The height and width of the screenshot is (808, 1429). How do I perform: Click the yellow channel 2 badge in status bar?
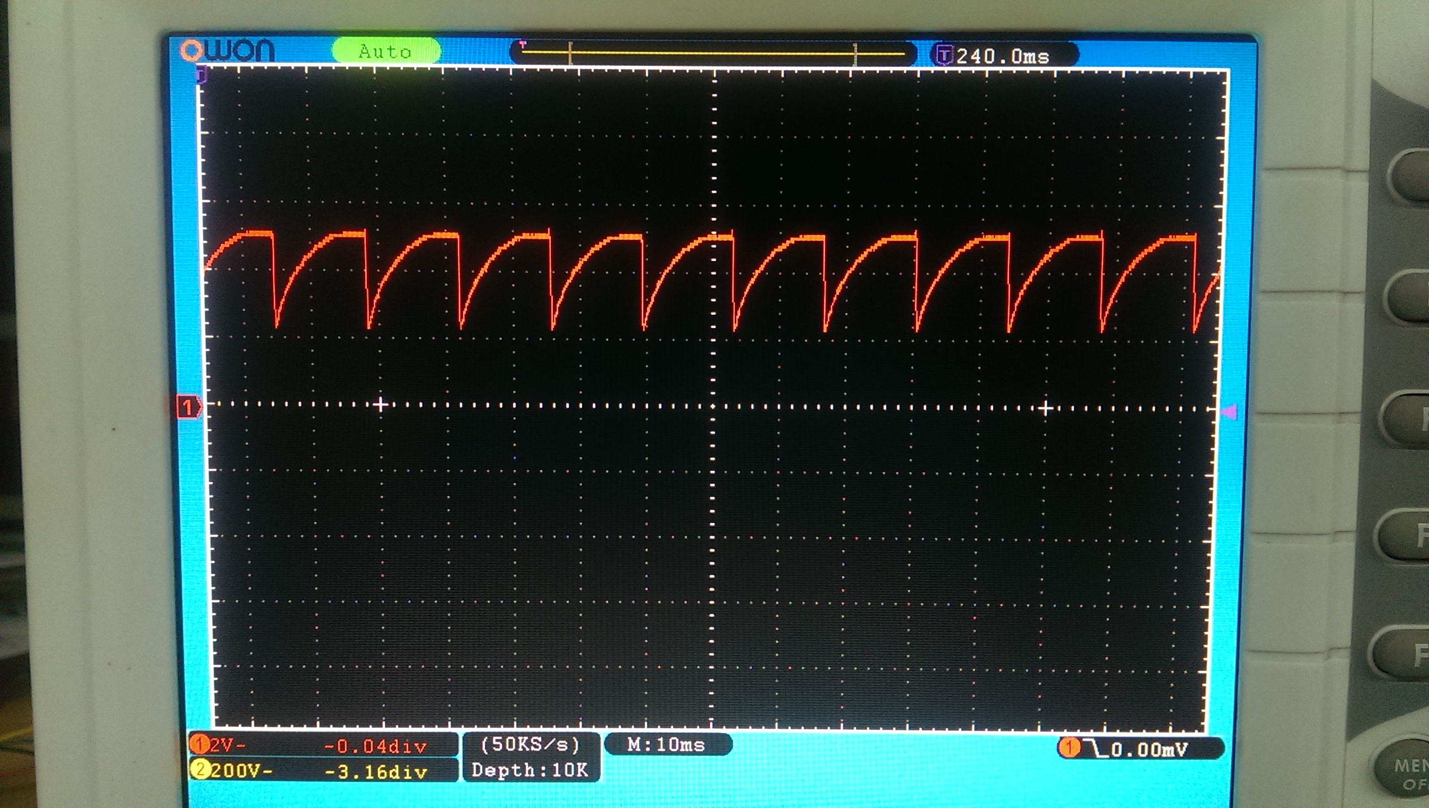200,770
